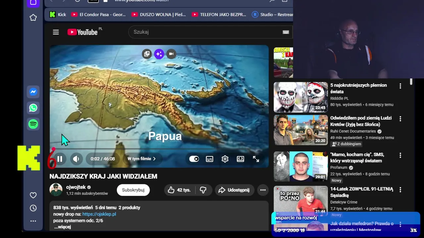Pause the video
The width and height of the screenshot is (424, 238).
(60, 159)
